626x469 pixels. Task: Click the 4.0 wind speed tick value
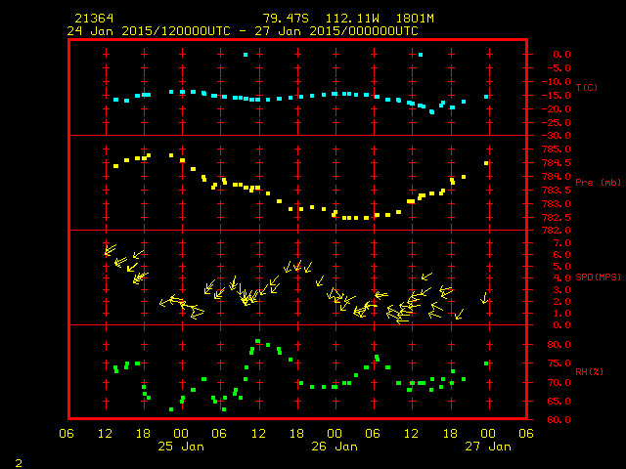[x=561, y=277]
